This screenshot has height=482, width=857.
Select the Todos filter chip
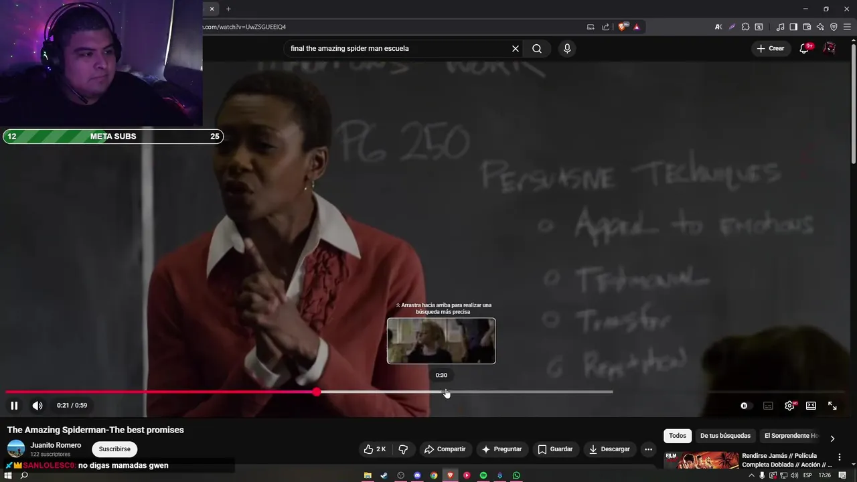coord(678,436)
